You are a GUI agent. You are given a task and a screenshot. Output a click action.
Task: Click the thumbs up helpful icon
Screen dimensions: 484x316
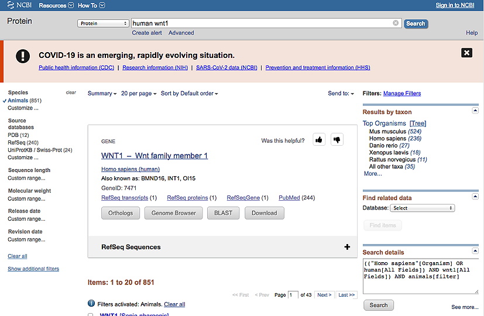coord(319,139)
